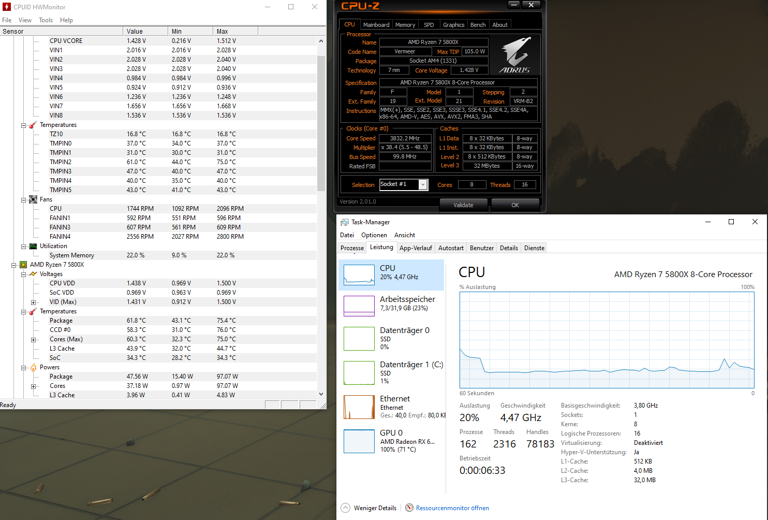This screenshot has height=520, width=768.
Task: Switch to the Graphics tab in CPU-Z
Action: (454, 25)
